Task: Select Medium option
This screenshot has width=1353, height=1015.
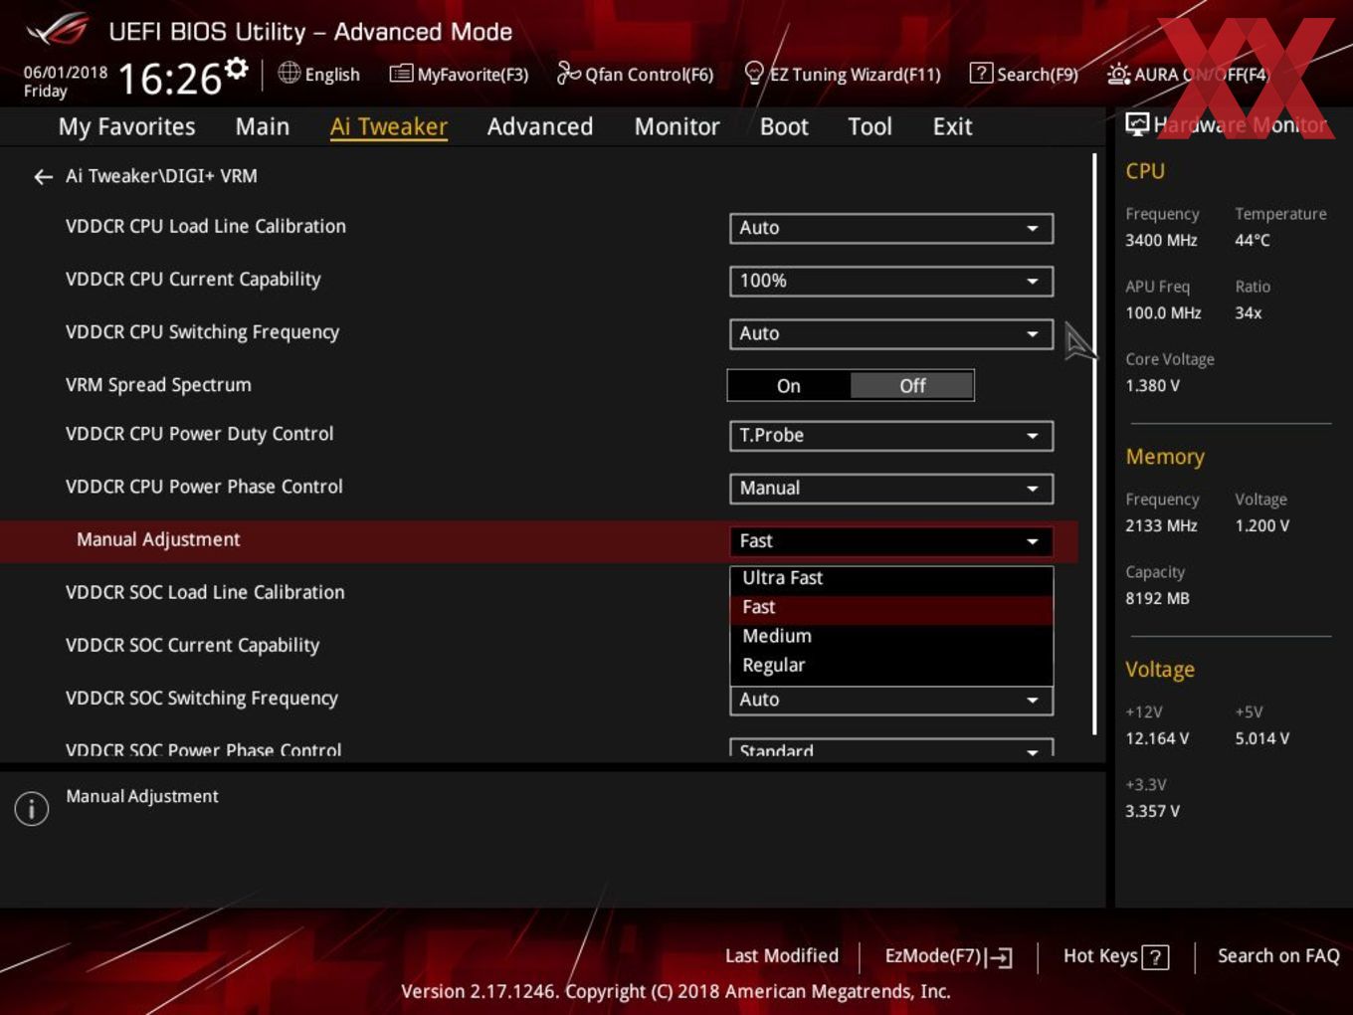Action: [x=891, y=636]
